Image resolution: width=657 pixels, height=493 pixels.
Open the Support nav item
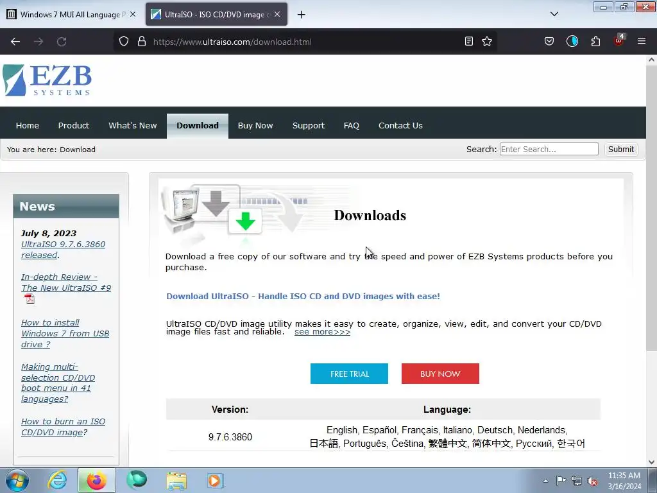(309, 125)
